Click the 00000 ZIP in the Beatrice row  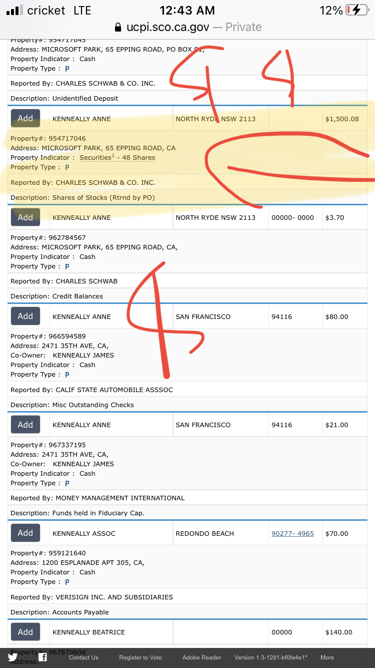click(281, 632)
